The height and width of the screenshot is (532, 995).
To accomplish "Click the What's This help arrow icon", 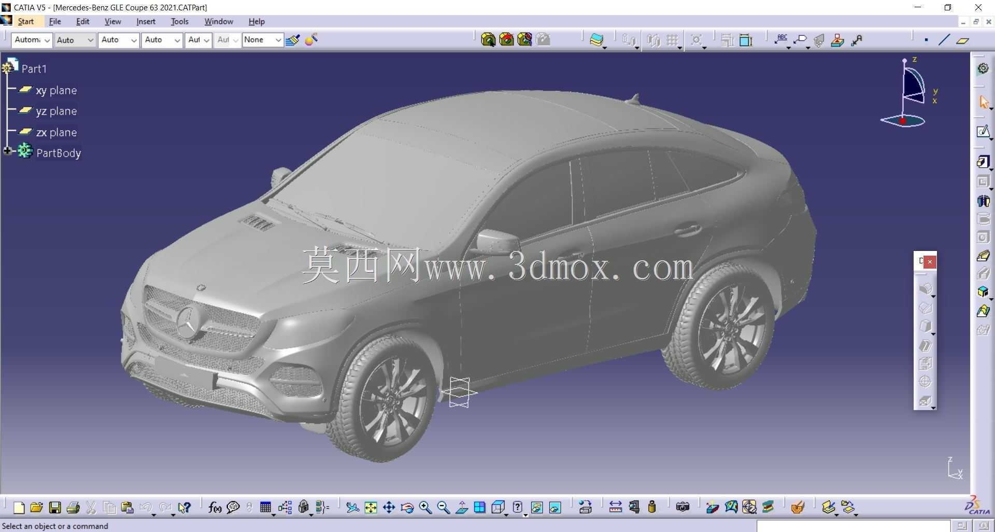I will 184,508.
